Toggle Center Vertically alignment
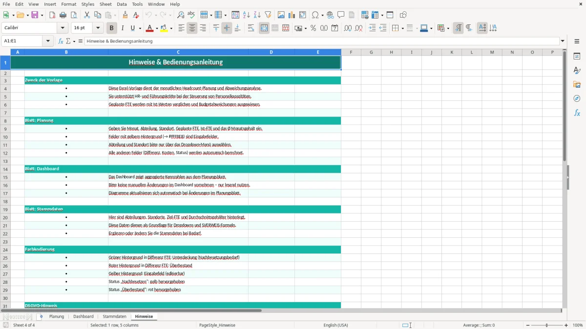586x329 pixels. coord(227,28)
